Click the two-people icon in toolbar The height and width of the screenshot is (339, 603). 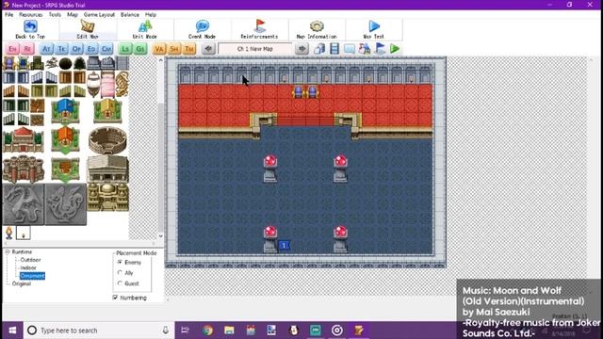click(x=365, y=49)
